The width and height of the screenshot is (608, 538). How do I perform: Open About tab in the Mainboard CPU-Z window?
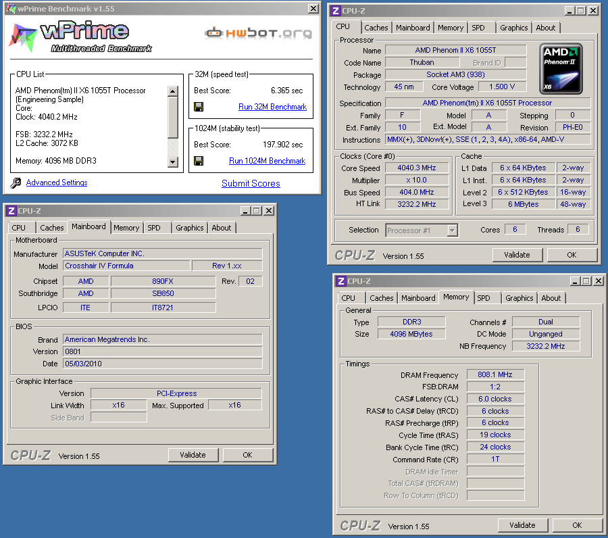coord(222,228)
